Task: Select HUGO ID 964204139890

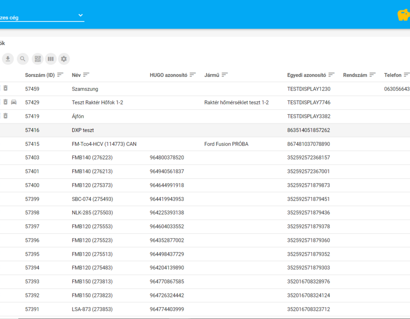Action: (x=167, y=268)
